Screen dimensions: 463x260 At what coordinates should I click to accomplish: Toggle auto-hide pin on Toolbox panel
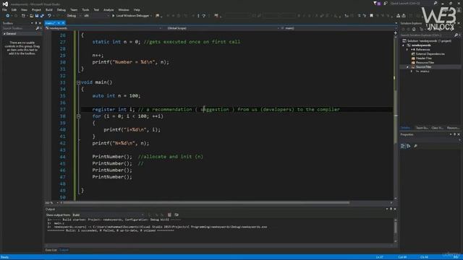tap(36, 23)
